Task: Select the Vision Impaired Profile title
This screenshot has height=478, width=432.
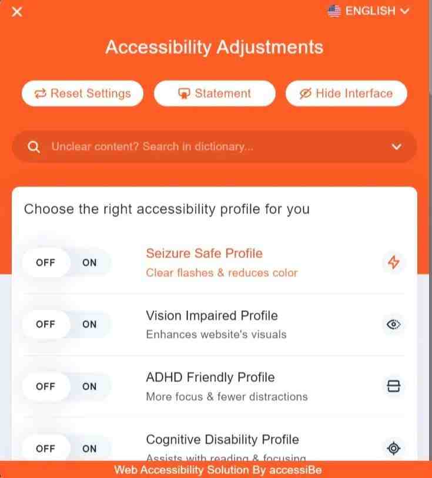Action: click(212, 315)
